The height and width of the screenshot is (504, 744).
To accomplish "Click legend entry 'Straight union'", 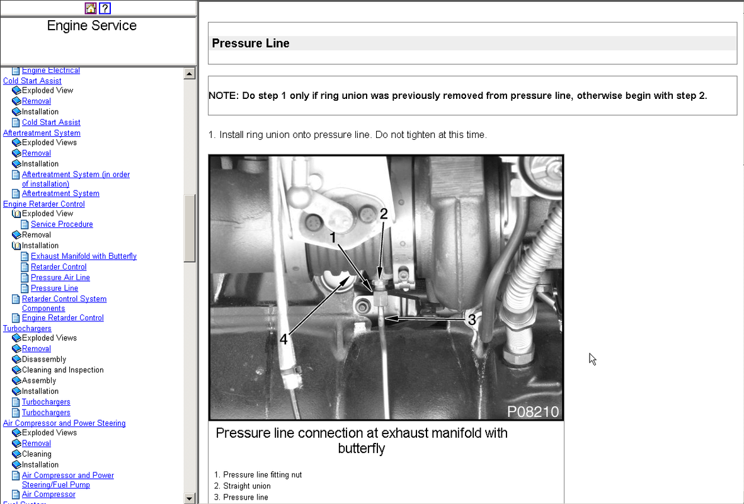I will click(x=247, y=486).
